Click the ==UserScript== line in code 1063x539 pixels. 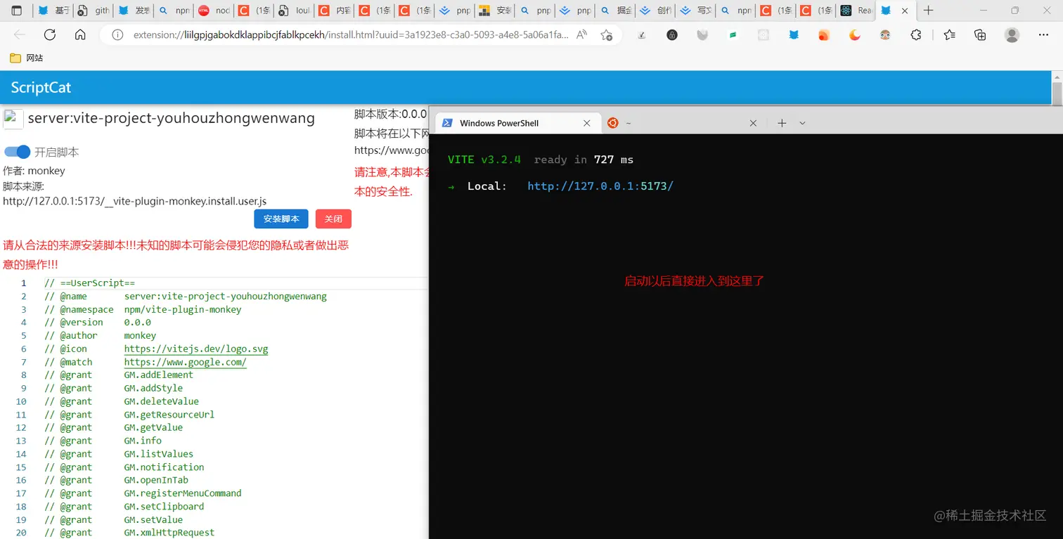tap(90, 283)
